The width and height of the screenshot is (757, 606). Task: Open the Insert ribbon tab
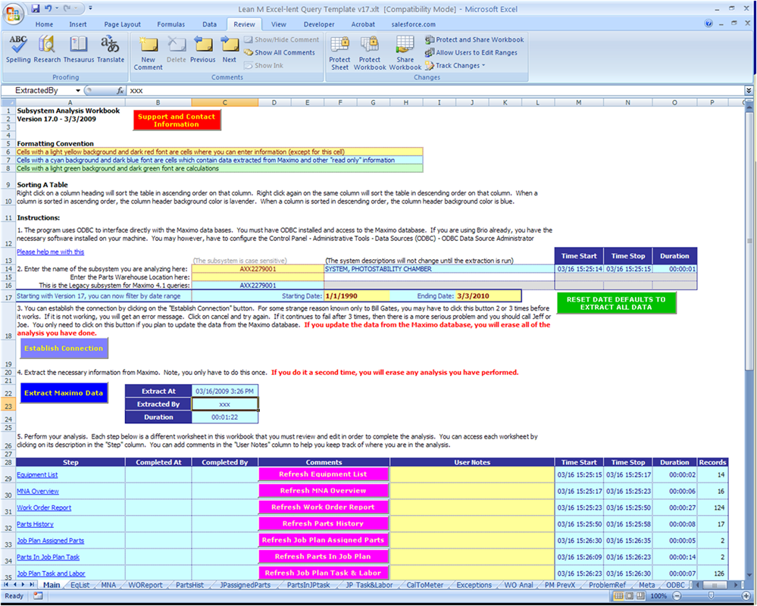point(78,24)
